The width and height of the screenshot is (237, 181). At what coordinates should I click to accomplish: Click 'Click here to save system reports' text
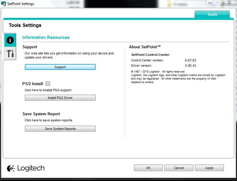coord(49,120)
